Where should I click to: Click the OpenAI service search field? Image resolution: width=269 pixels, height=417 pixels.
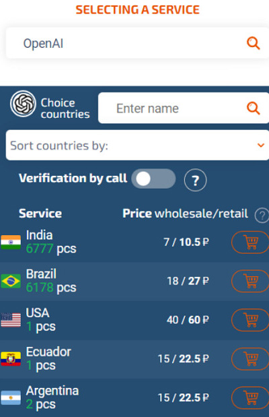pyautogui.click(x=137, y=43)
